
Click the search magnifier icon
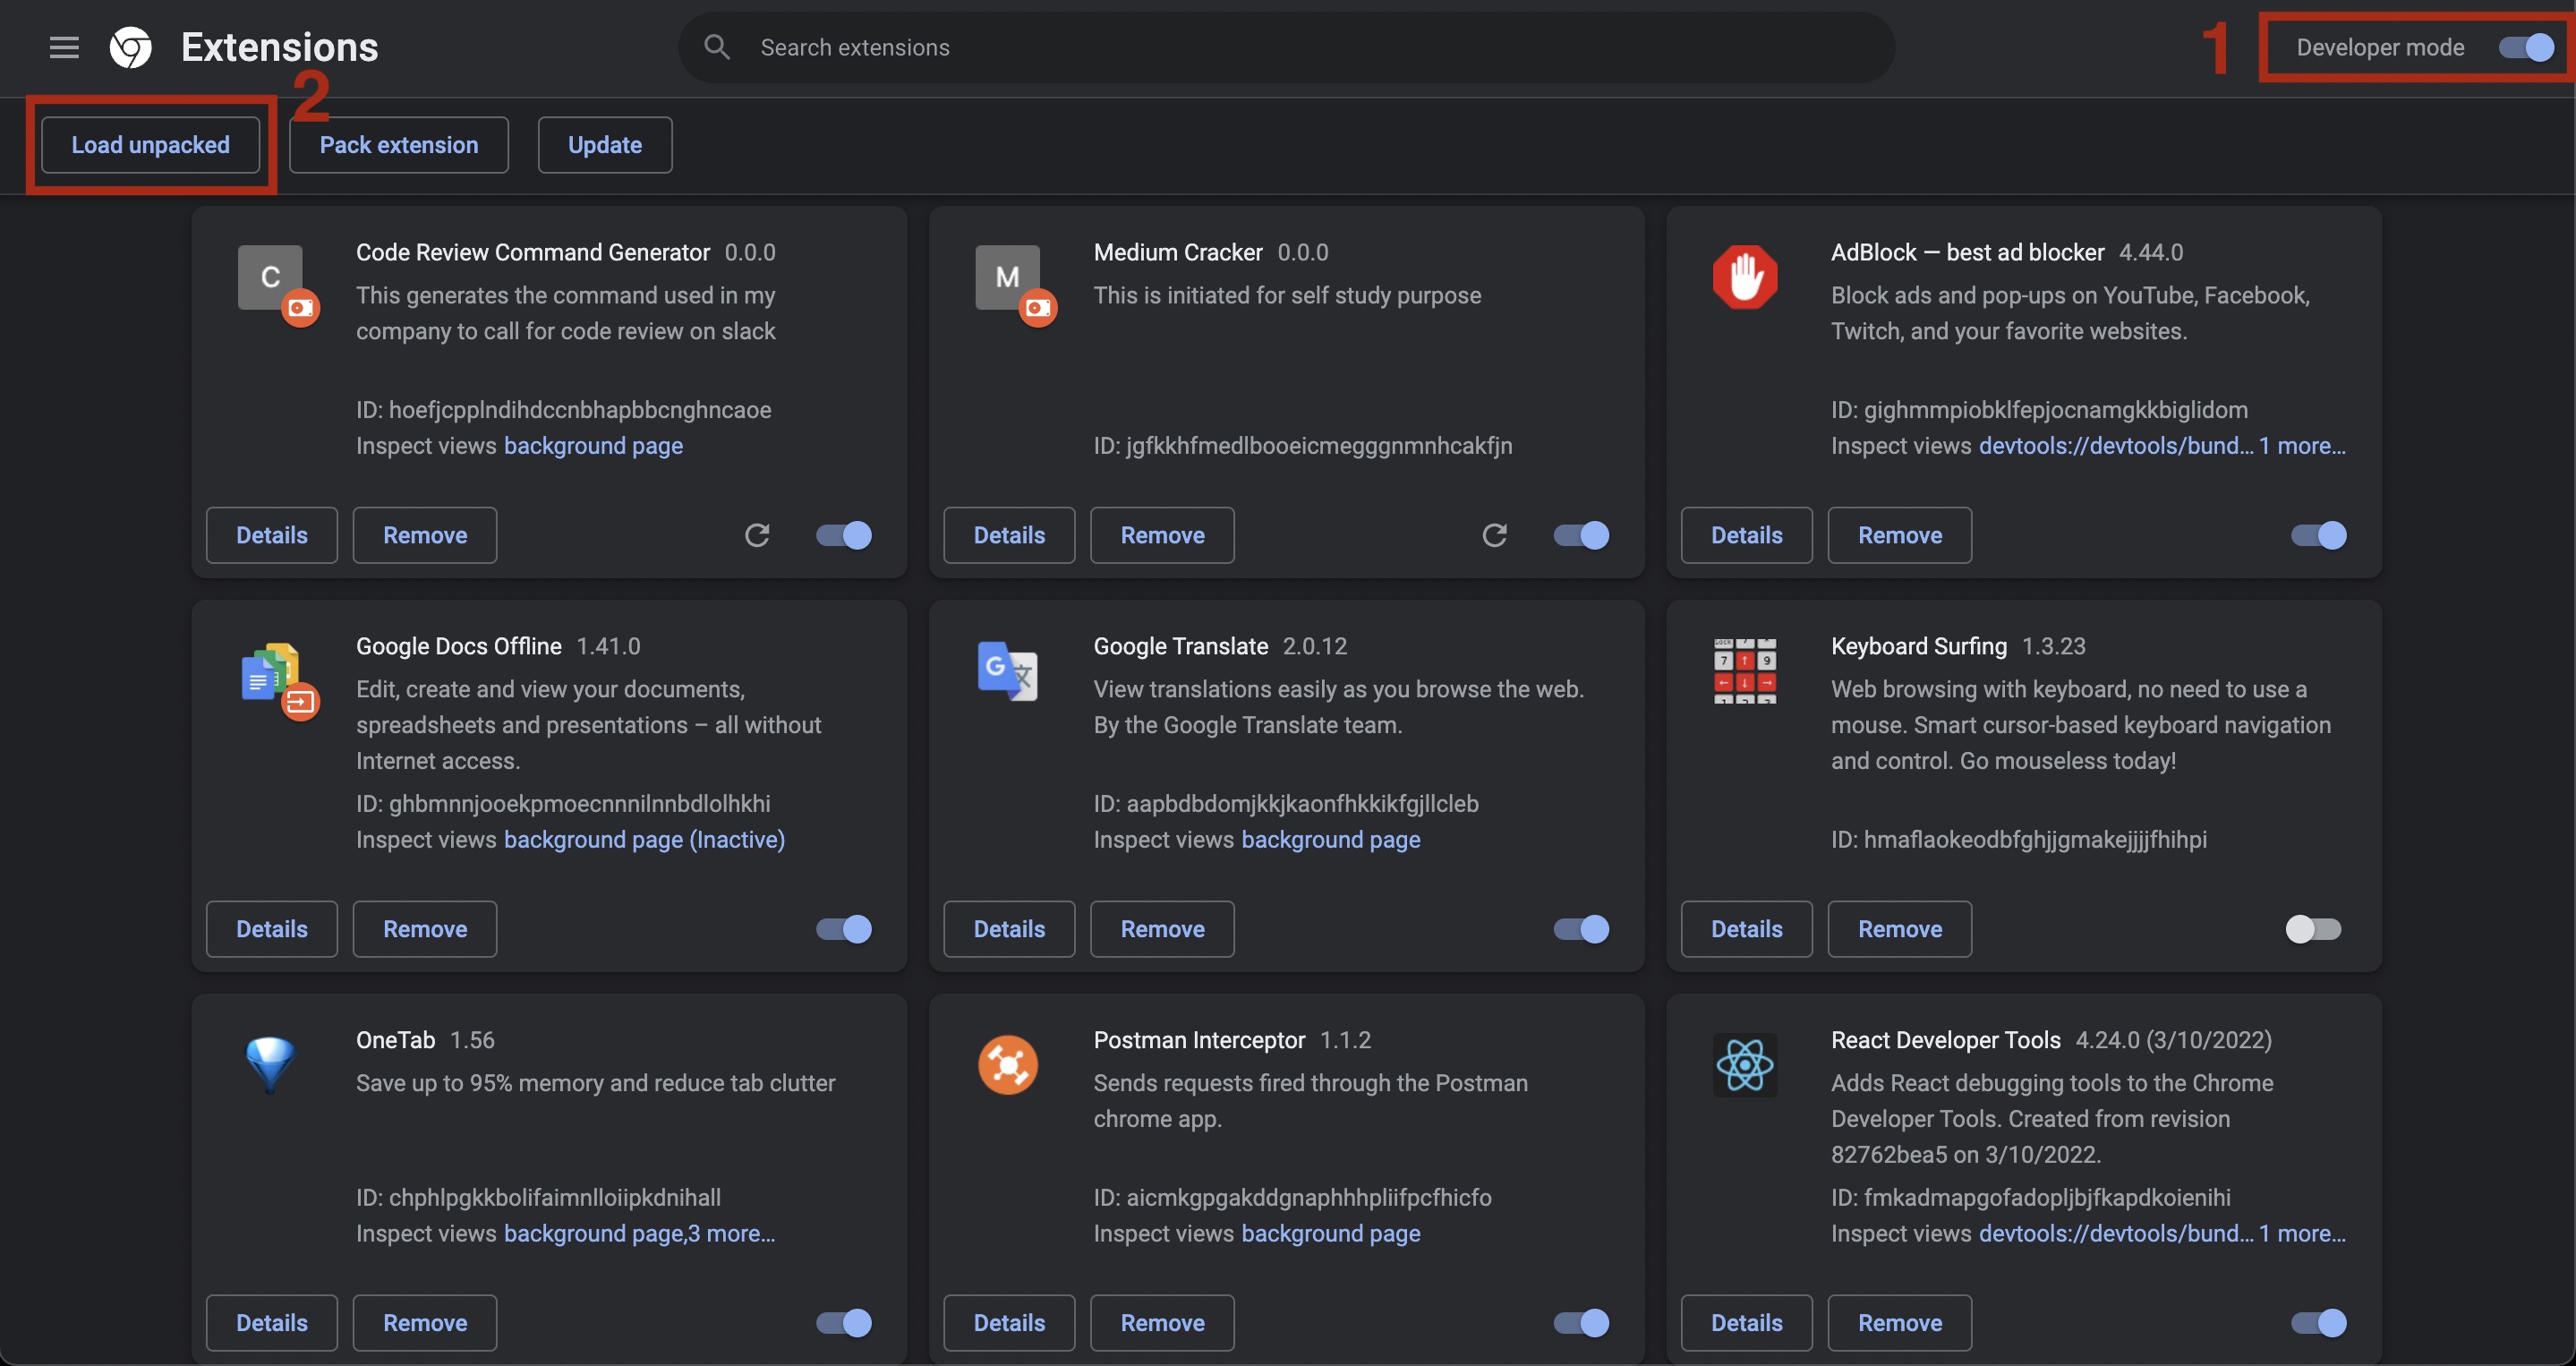point(716,47)
